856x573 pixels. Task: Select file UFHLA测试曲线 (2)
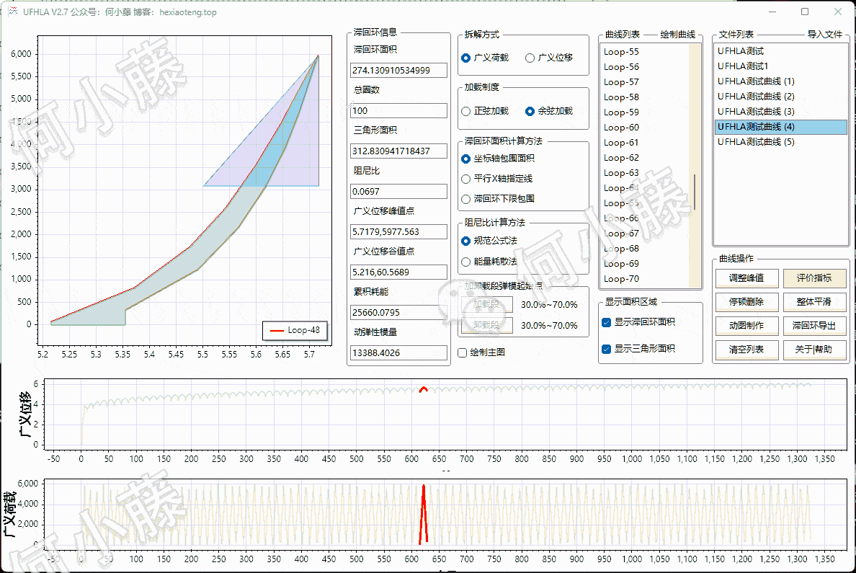point(756,97)
